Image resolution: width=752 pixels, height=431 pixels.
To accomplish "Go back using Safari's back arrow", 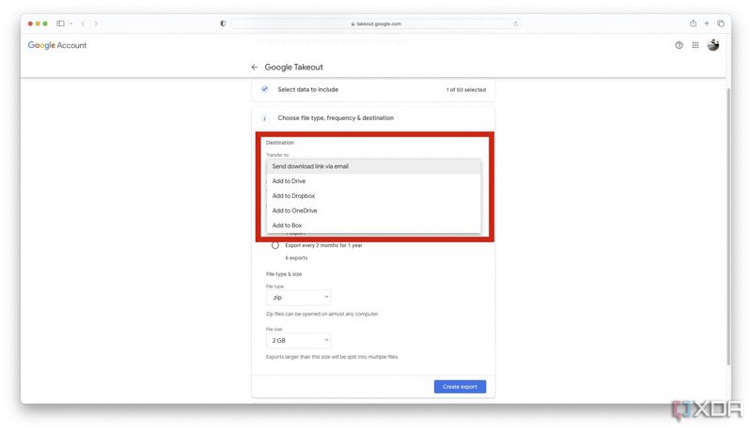I will tap(83, 23).
